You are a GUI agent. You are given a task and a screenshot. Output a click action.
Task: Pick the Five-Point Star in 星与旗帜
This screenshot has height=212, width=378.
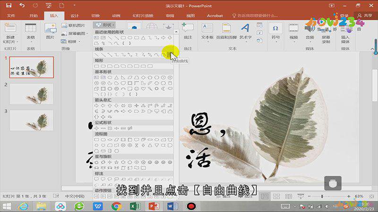pyautogui.click(x=116, y=162)
